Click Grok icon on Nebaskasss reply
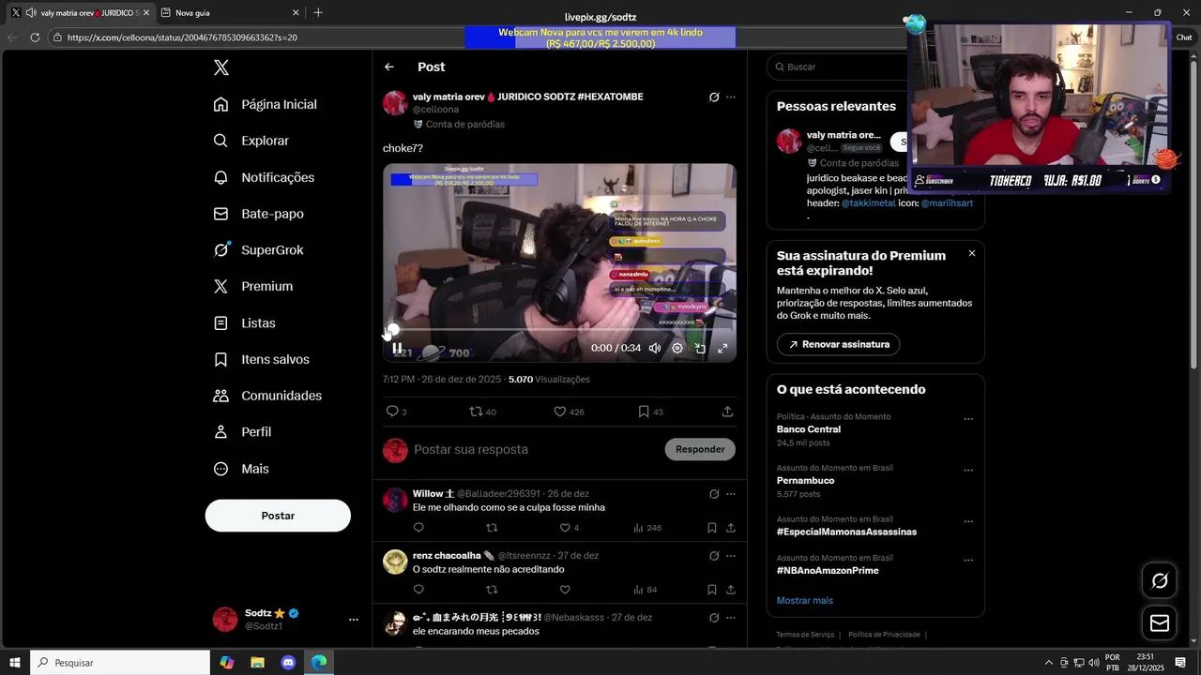1201x675 pixels. pyautogui.click(x=714, y=618)
